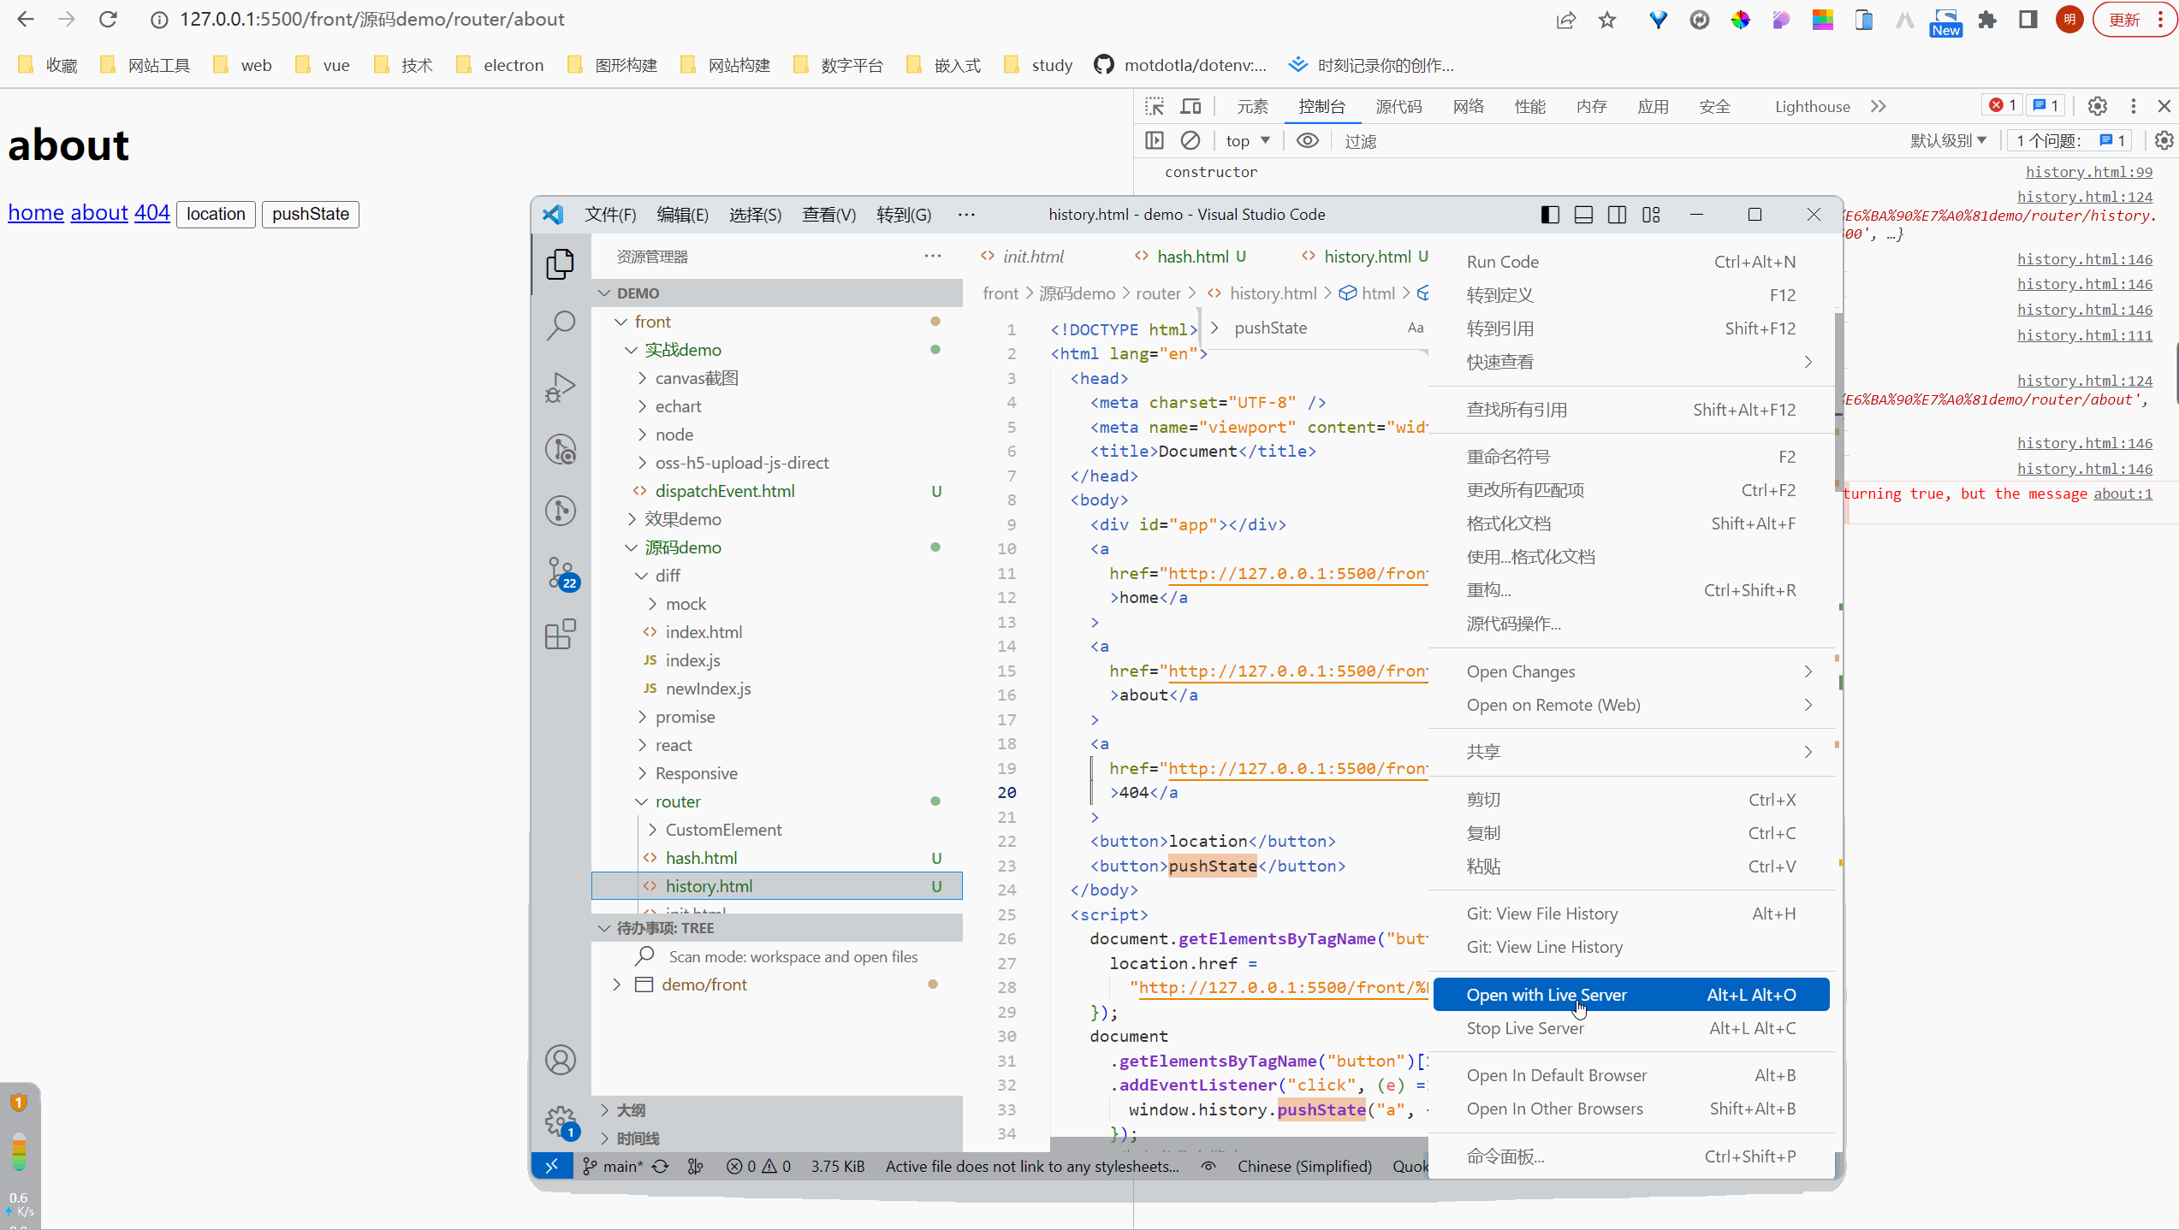
Task: Toggle match case Aa in find widget
Action: point(1416,328)
